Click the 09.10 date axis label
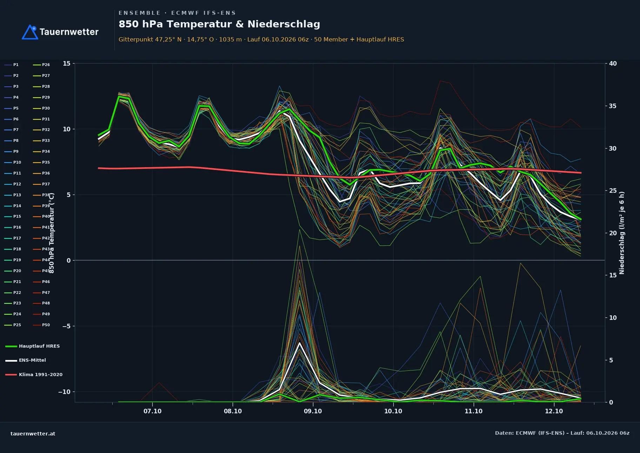The height and width of the screenshot is (453, 640). 313,411
